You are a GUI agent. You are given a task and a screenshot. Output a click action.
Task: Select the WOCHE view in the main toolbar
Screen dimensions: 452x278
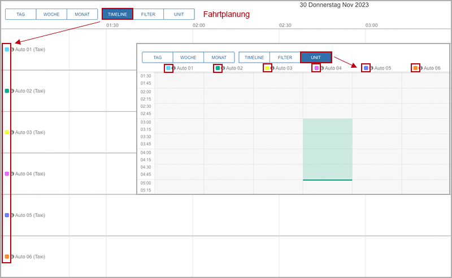point(51,14)
